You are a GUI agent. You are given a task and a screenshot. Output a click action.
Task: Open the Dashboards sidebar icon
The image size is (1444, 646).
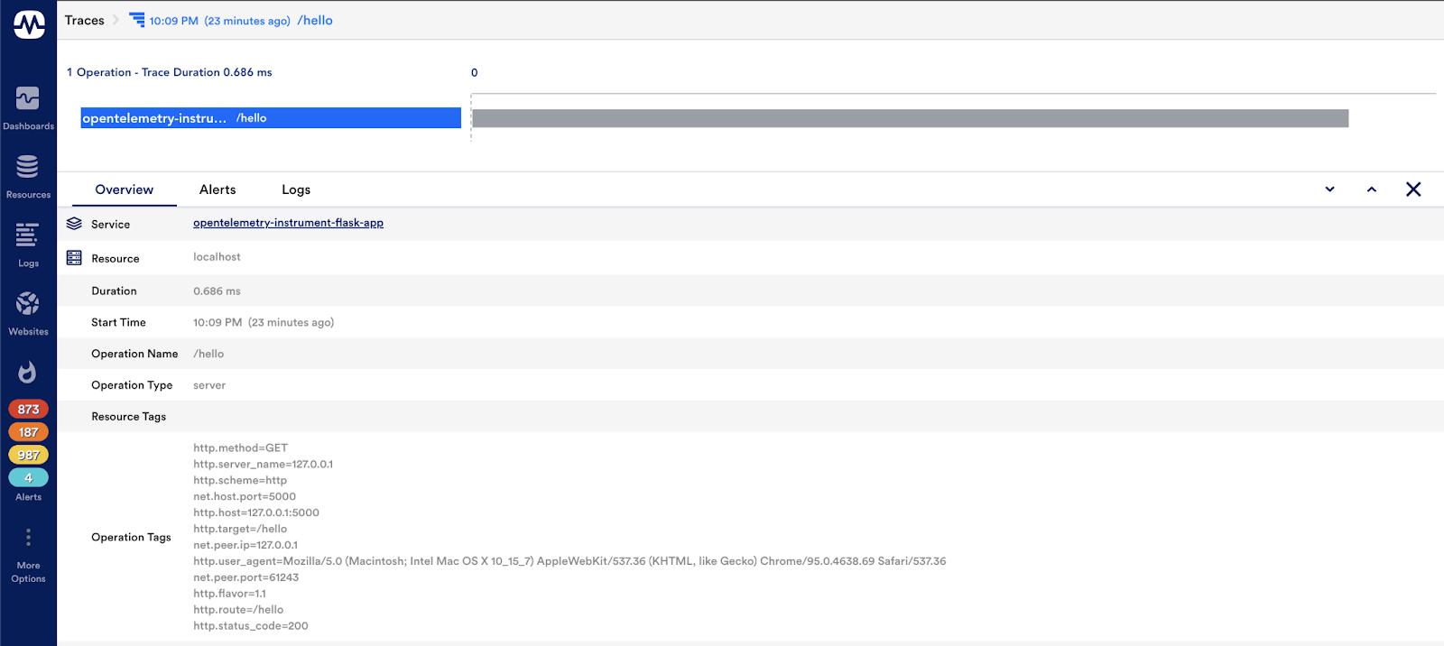[x=28, y=98]
